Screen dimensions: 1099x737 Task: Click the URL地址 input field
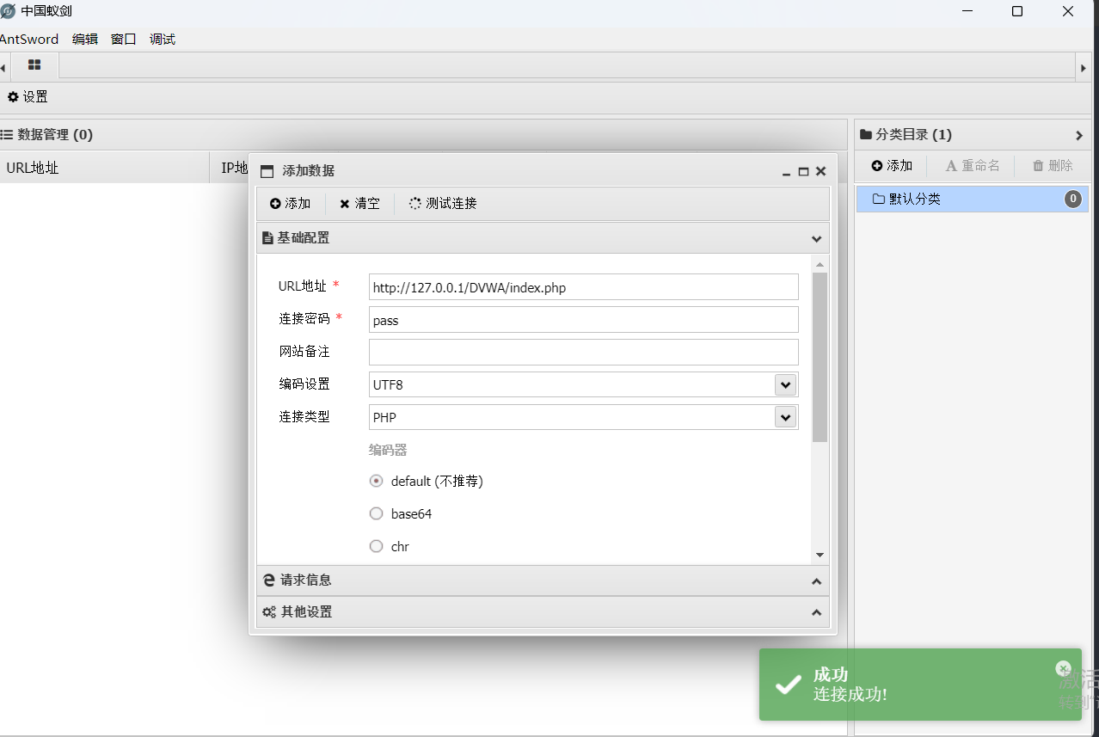coord(584,287)
